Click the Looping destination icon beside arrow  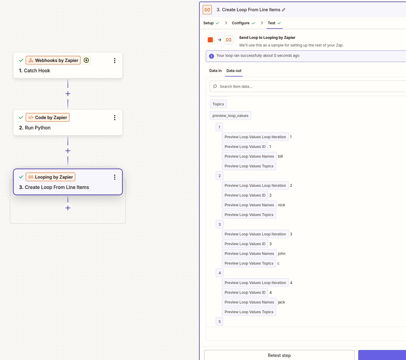pos(229,40)
